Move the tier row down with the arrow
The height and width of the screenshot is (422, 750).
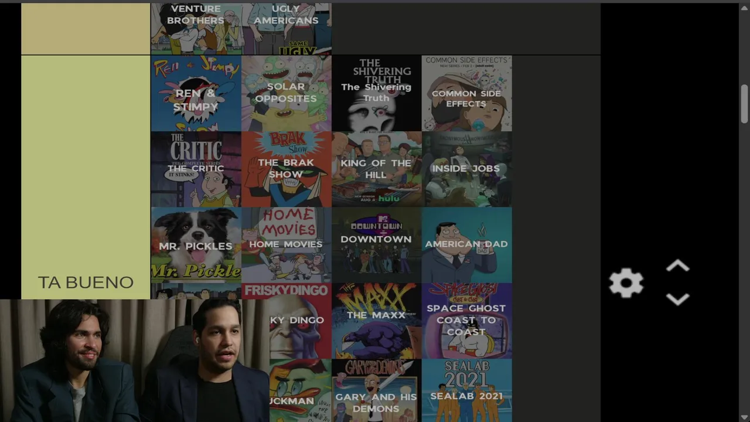[677, 299]
